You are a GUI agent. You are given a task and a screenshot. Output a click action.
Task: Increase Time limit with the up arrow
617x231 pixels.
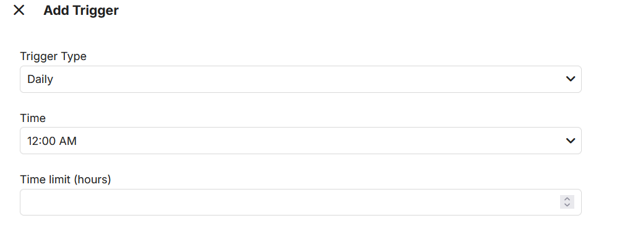point(567,199)
